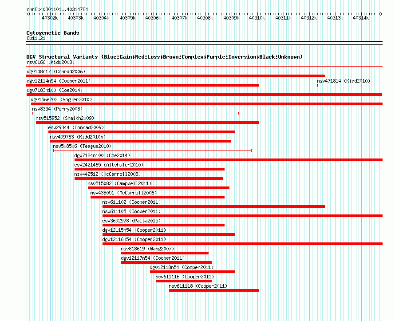The height and width of the screenshot is (321, 395).
Task: Open the dgv12116n54 (Cooper2011) label
Action: (x=134, y=239)
